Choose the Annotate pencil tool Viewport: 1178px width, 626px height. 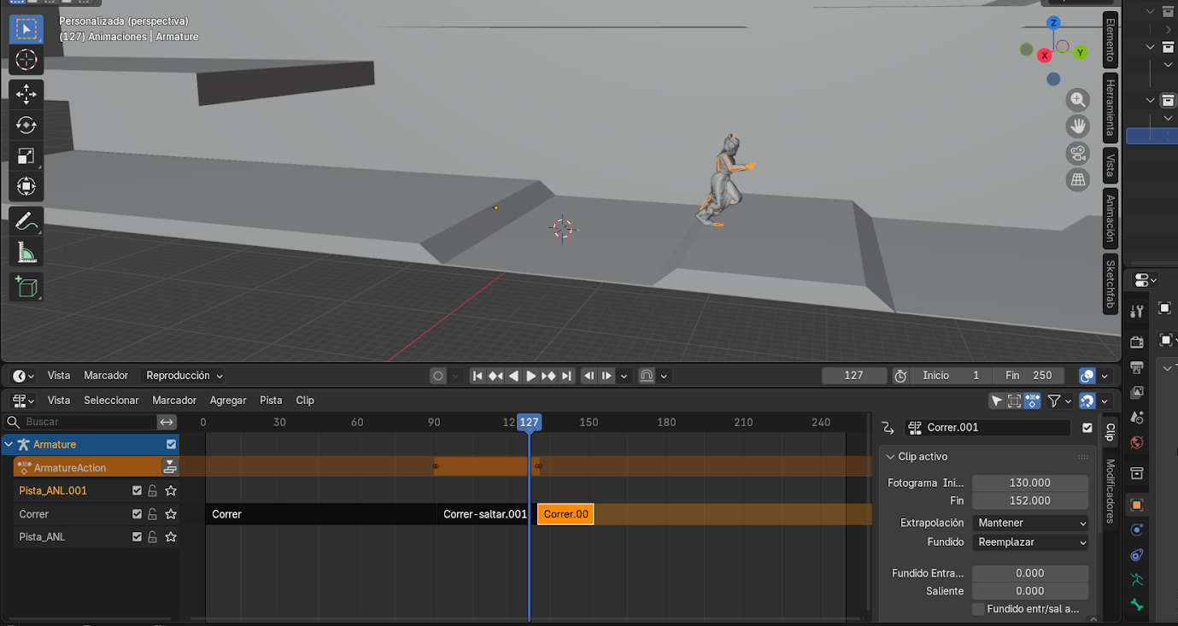26,220
